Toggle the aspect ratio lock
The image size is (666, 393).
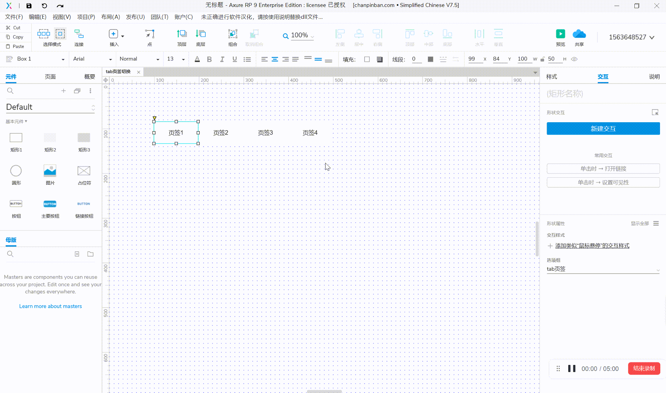click(x=542, y=59)
